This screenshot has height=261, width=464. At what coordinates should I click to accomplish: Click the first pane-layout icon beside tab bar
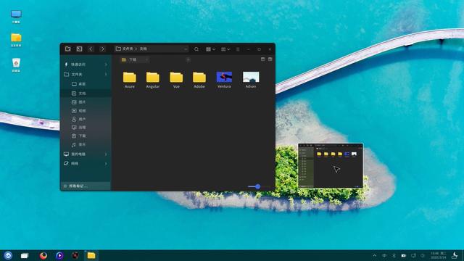262,59
